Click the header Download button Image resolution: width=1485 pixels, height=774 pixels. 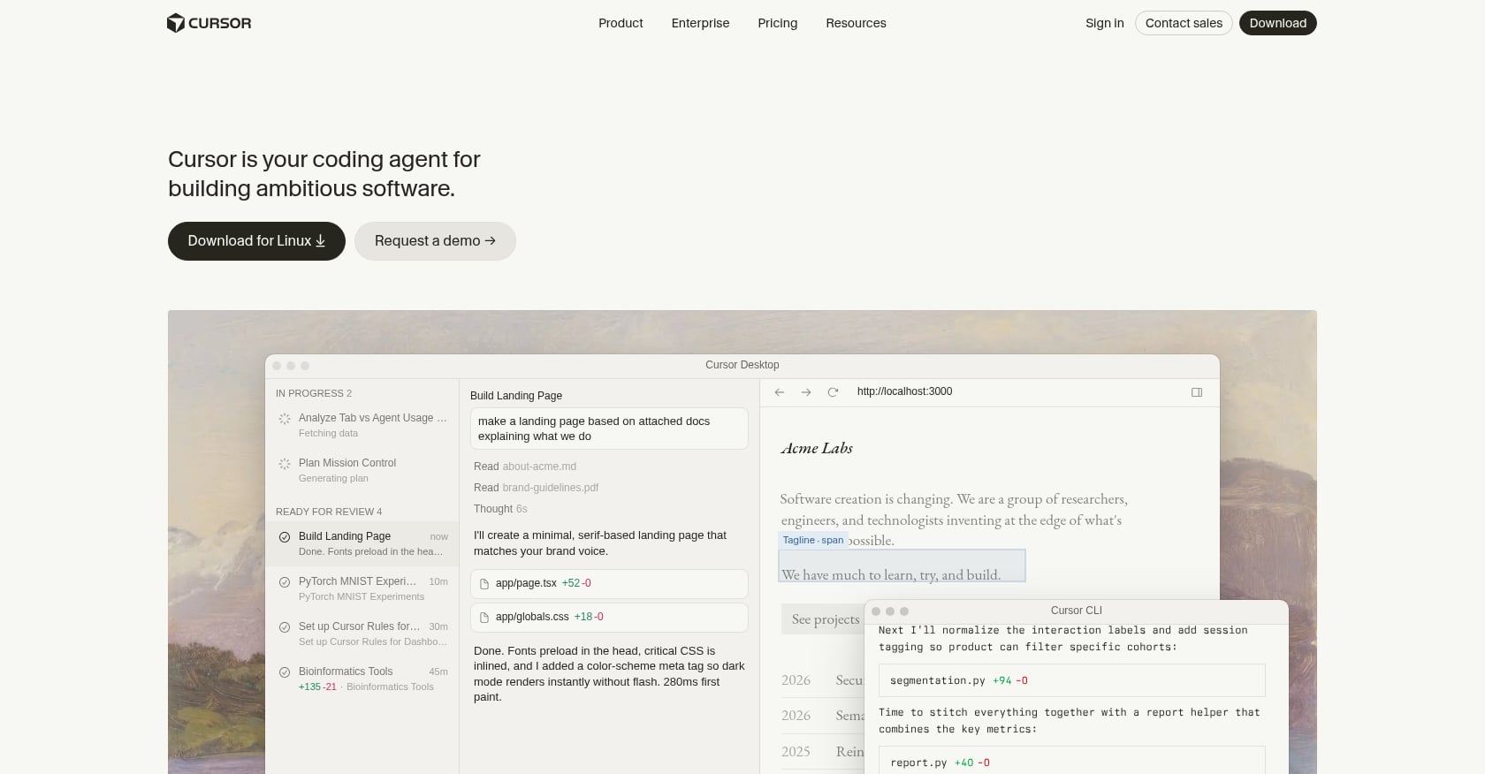pos(1278,23)
